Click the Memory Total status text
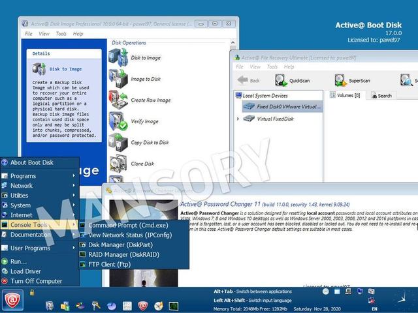 250,309
